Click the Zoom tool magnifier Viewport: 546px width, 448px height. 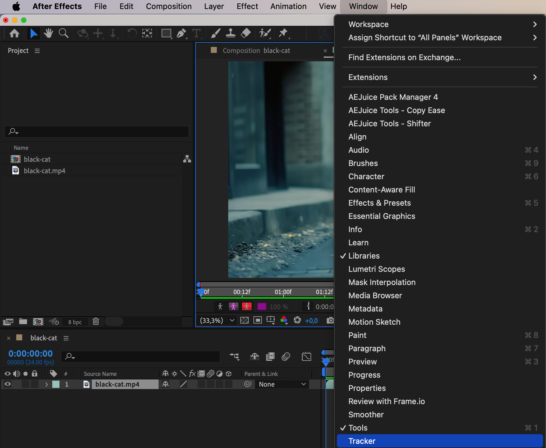pos(63,33)
